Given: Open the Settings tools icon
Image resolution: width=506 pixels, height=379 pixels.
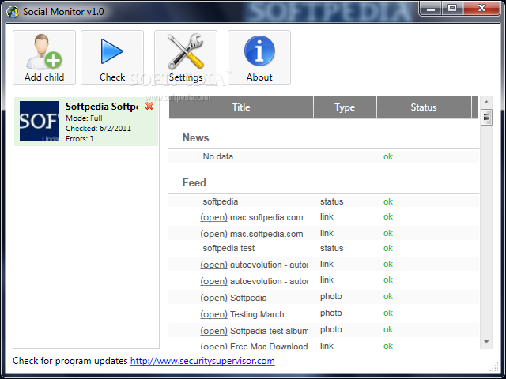Looking at the screenshot, I should 186,58.
